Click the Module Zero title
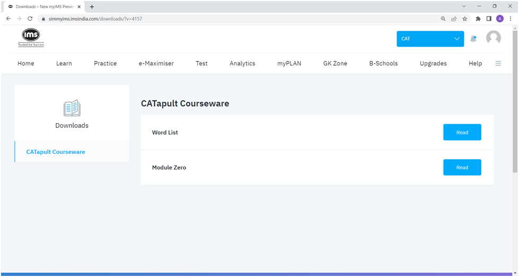The width and height of the screenshot is (519, 277). tap(169, 168)
